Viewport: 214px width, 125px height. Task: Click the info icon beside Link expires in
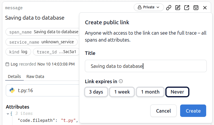[x=121, y=81]
